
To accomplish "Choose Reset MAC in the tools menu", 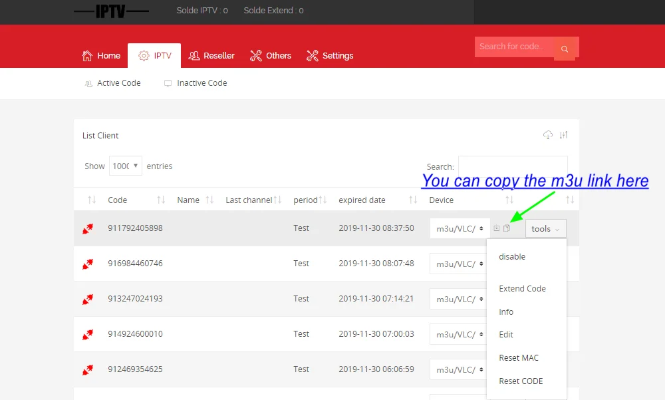I will coord(519,357).
